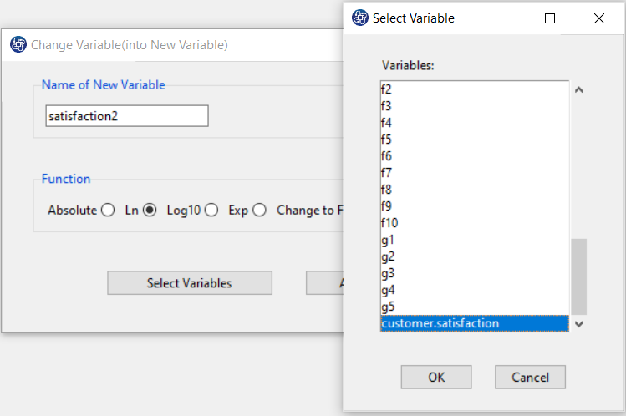
Task: Select the Absolute radio button
Action: (x=108, y=211)
